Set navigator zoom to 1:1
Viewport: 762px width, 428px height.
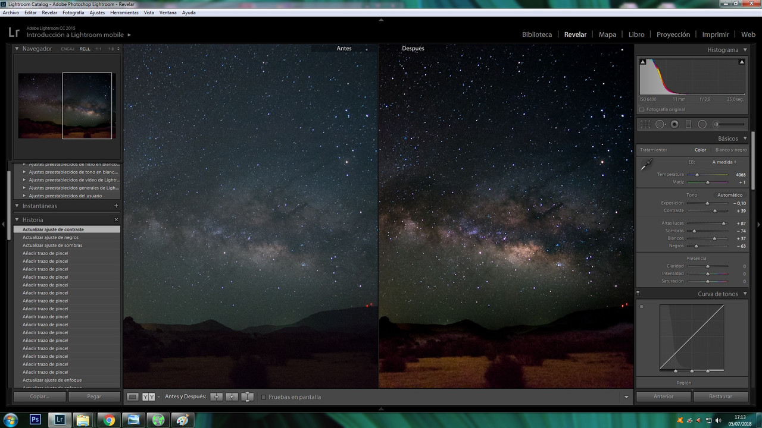pyautogui.click(x=99, y=49)
